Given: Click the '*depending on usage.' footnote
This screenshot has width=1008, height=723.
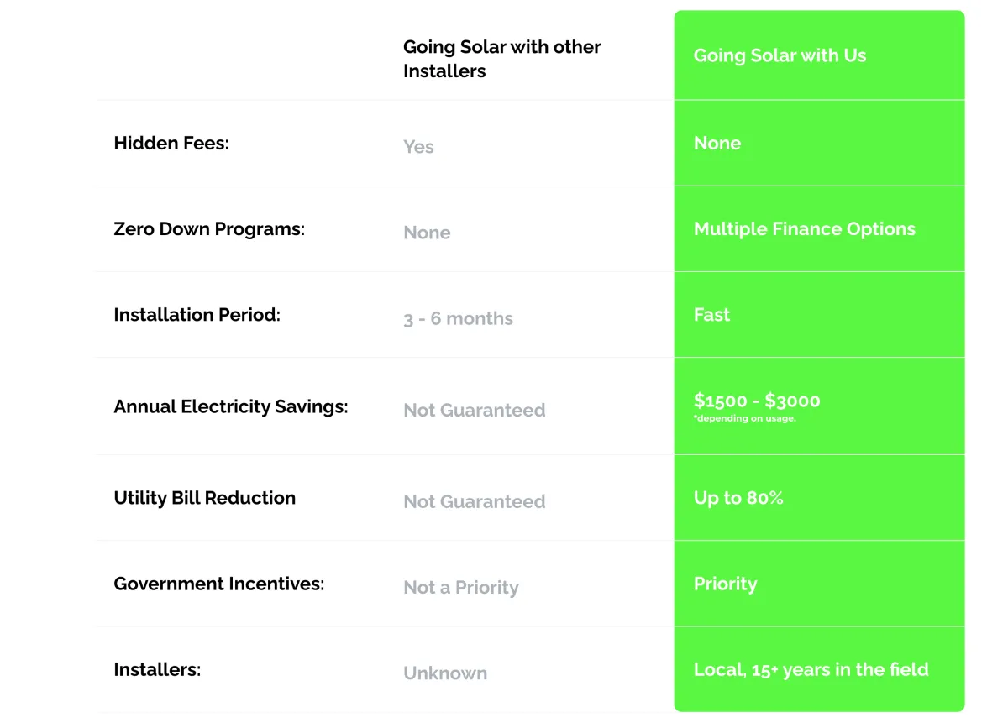Looking at the screenshot, I should 744,418.
